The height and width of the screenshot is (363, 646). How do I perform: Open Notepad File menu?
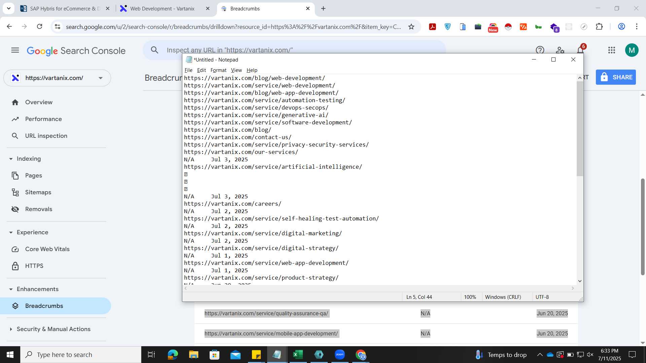click(188, 70)
